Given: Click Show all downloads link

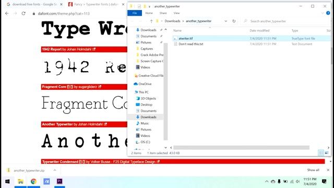Looking at the screenshot, I should [313, 170].
